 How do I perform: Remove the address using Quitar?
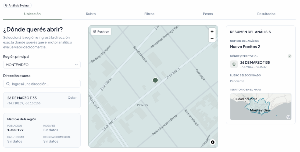point(72,98)
